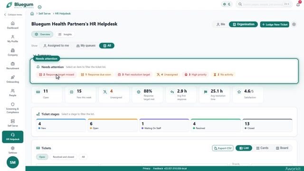Open helpdesk settings gear icon
304x171 pixels.
coord(294,24)
